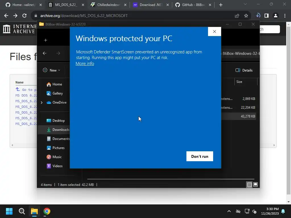The image size is (291, 218).
Task: Click the Internet Archive search field
Action: point(270,29)
